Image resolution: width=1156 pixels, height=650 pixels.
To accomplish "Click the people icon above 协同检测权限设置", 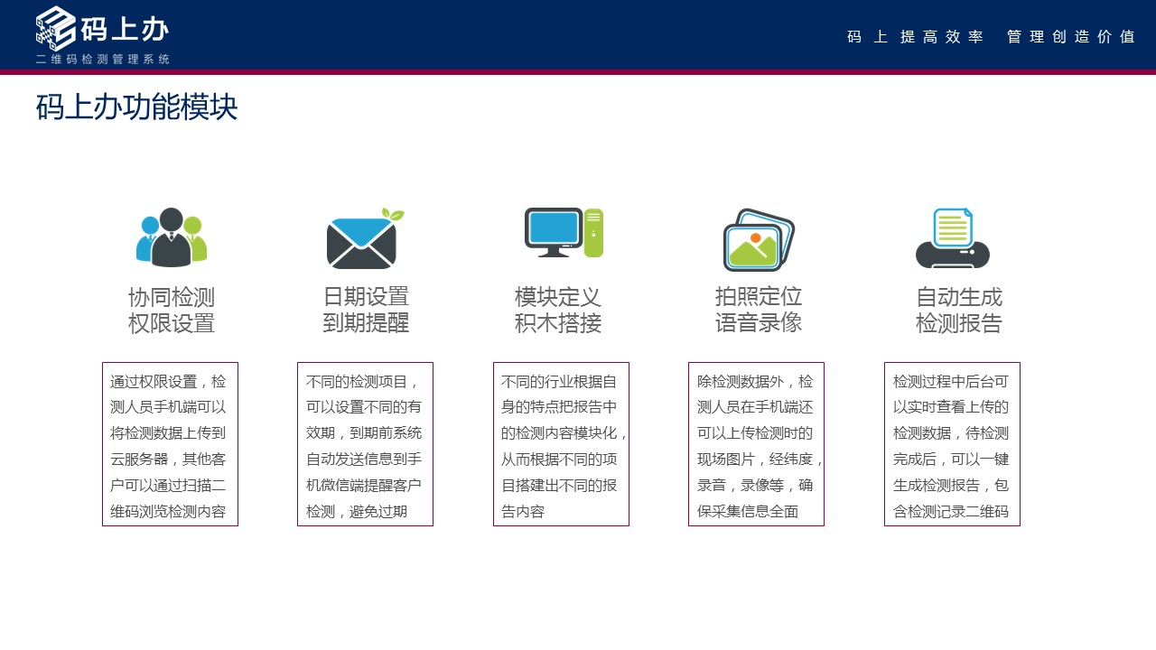I will (x=172, y=237).
